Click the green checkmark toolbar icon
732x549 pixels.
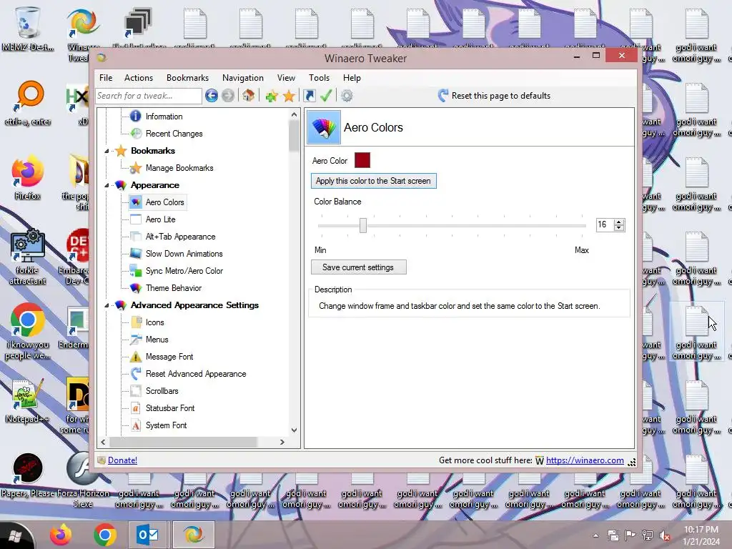pyautogui.click(x=326, y=96)
